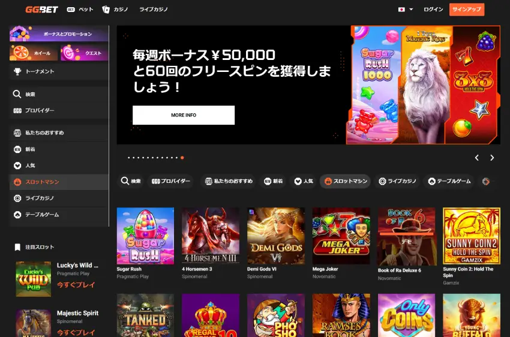Click the sidebar ライブカジノ icon
This screenshot has height=337, width=510.
tap(17, 198)
